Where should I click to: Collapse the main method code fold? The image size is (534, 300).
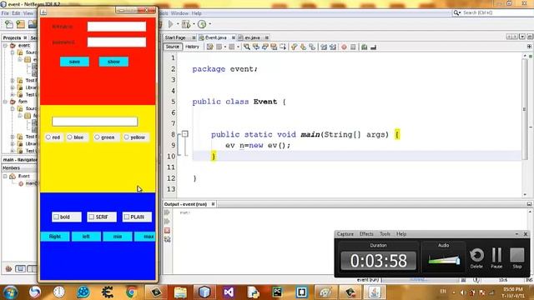coord(185,134)
